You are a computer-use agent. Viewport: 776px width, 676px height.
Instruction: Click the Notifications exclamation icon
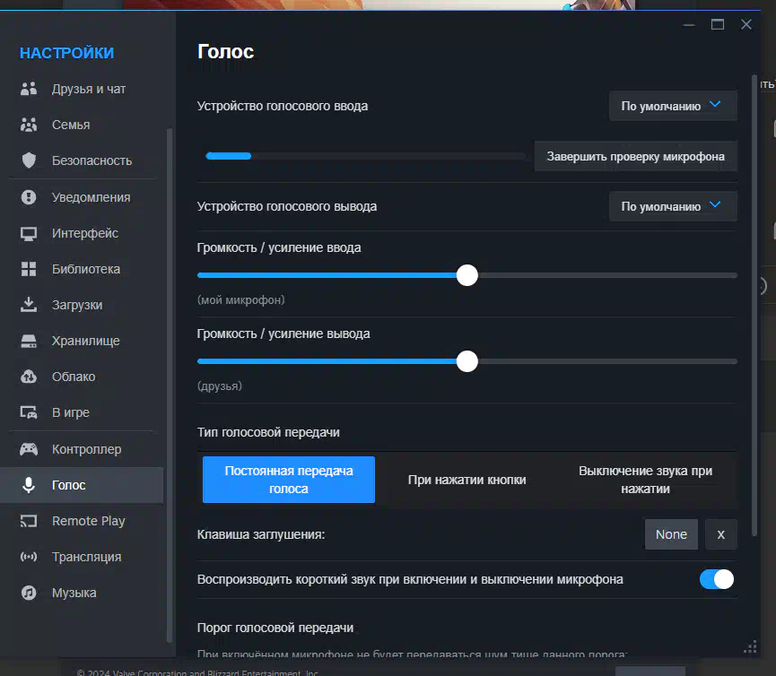[x=29, y=197]
